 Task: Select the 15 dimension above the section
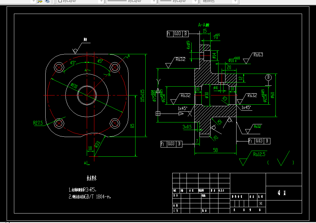click(x=205, y=31)
